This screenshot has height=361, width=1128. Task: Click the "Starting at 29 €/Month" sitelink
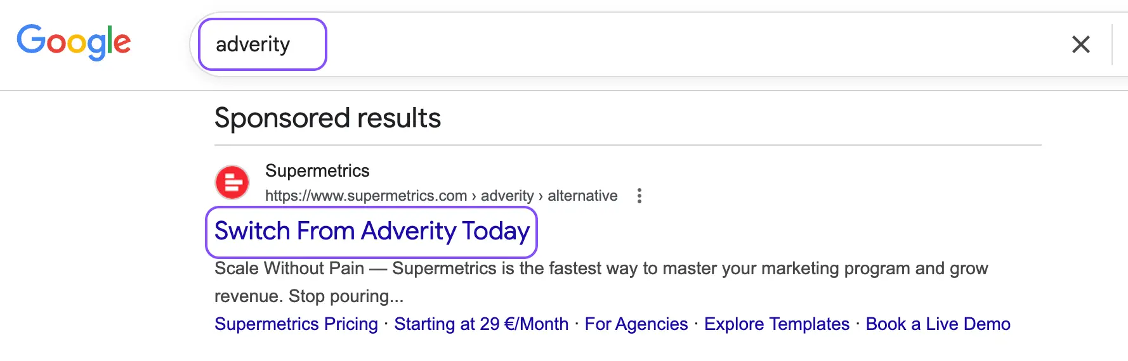[481, 324]
